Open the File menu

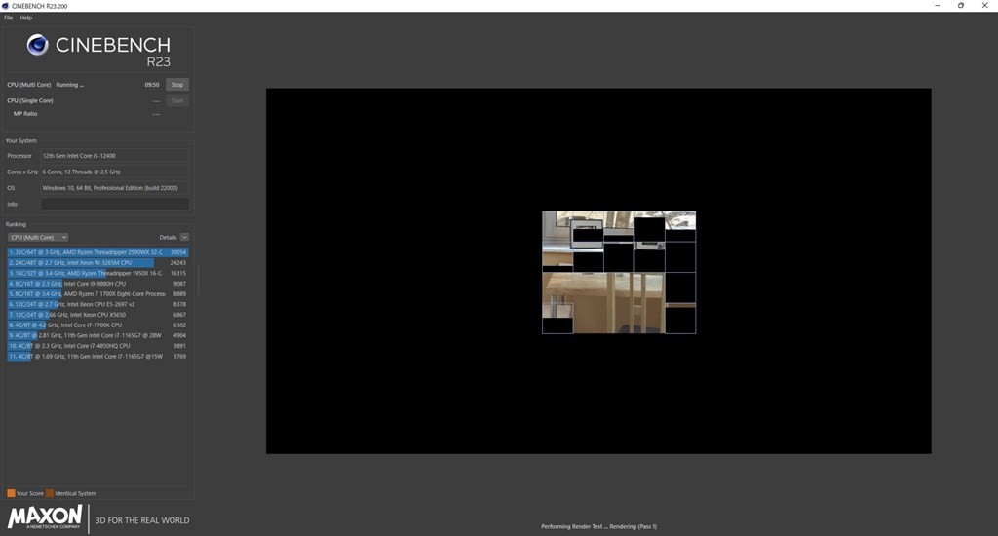click(8, 18)
